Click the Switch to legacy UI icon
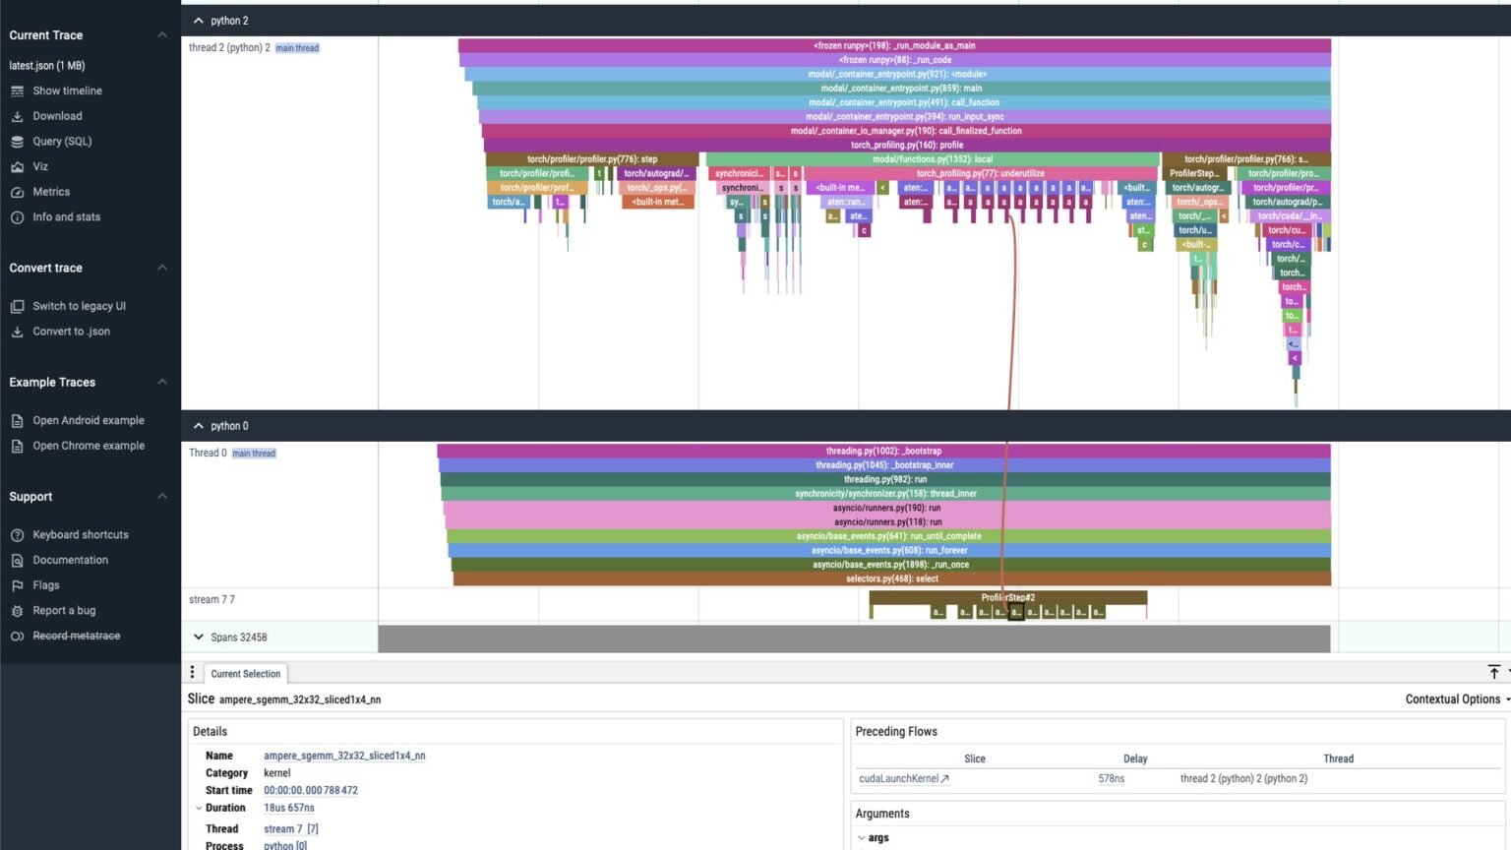This screenshot has width=1511, height=850. pos(17,306)
